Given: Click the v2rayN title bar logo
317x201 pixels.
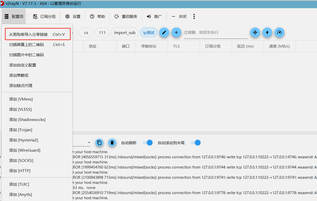Looking at the screenshot, I should (2, 4).
